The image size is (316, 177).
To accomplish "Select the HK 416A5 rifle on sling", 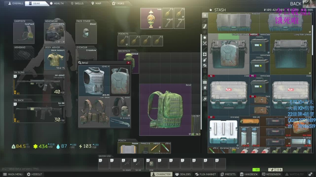I will click(x=39, y=85).
